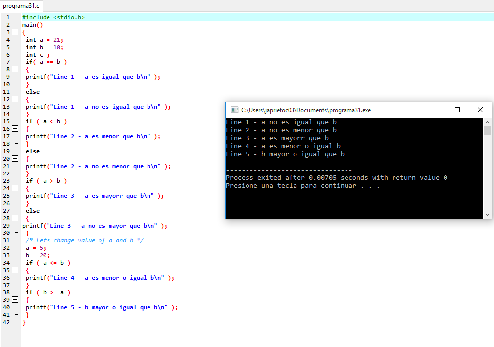Click the 'else' keyword on line 11
The height and width of the screenshot is (347, 494).
(33, 92)
